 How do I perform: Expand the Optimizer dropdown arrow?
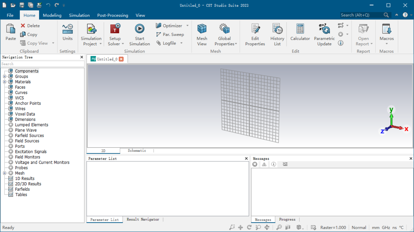(187, 26)
